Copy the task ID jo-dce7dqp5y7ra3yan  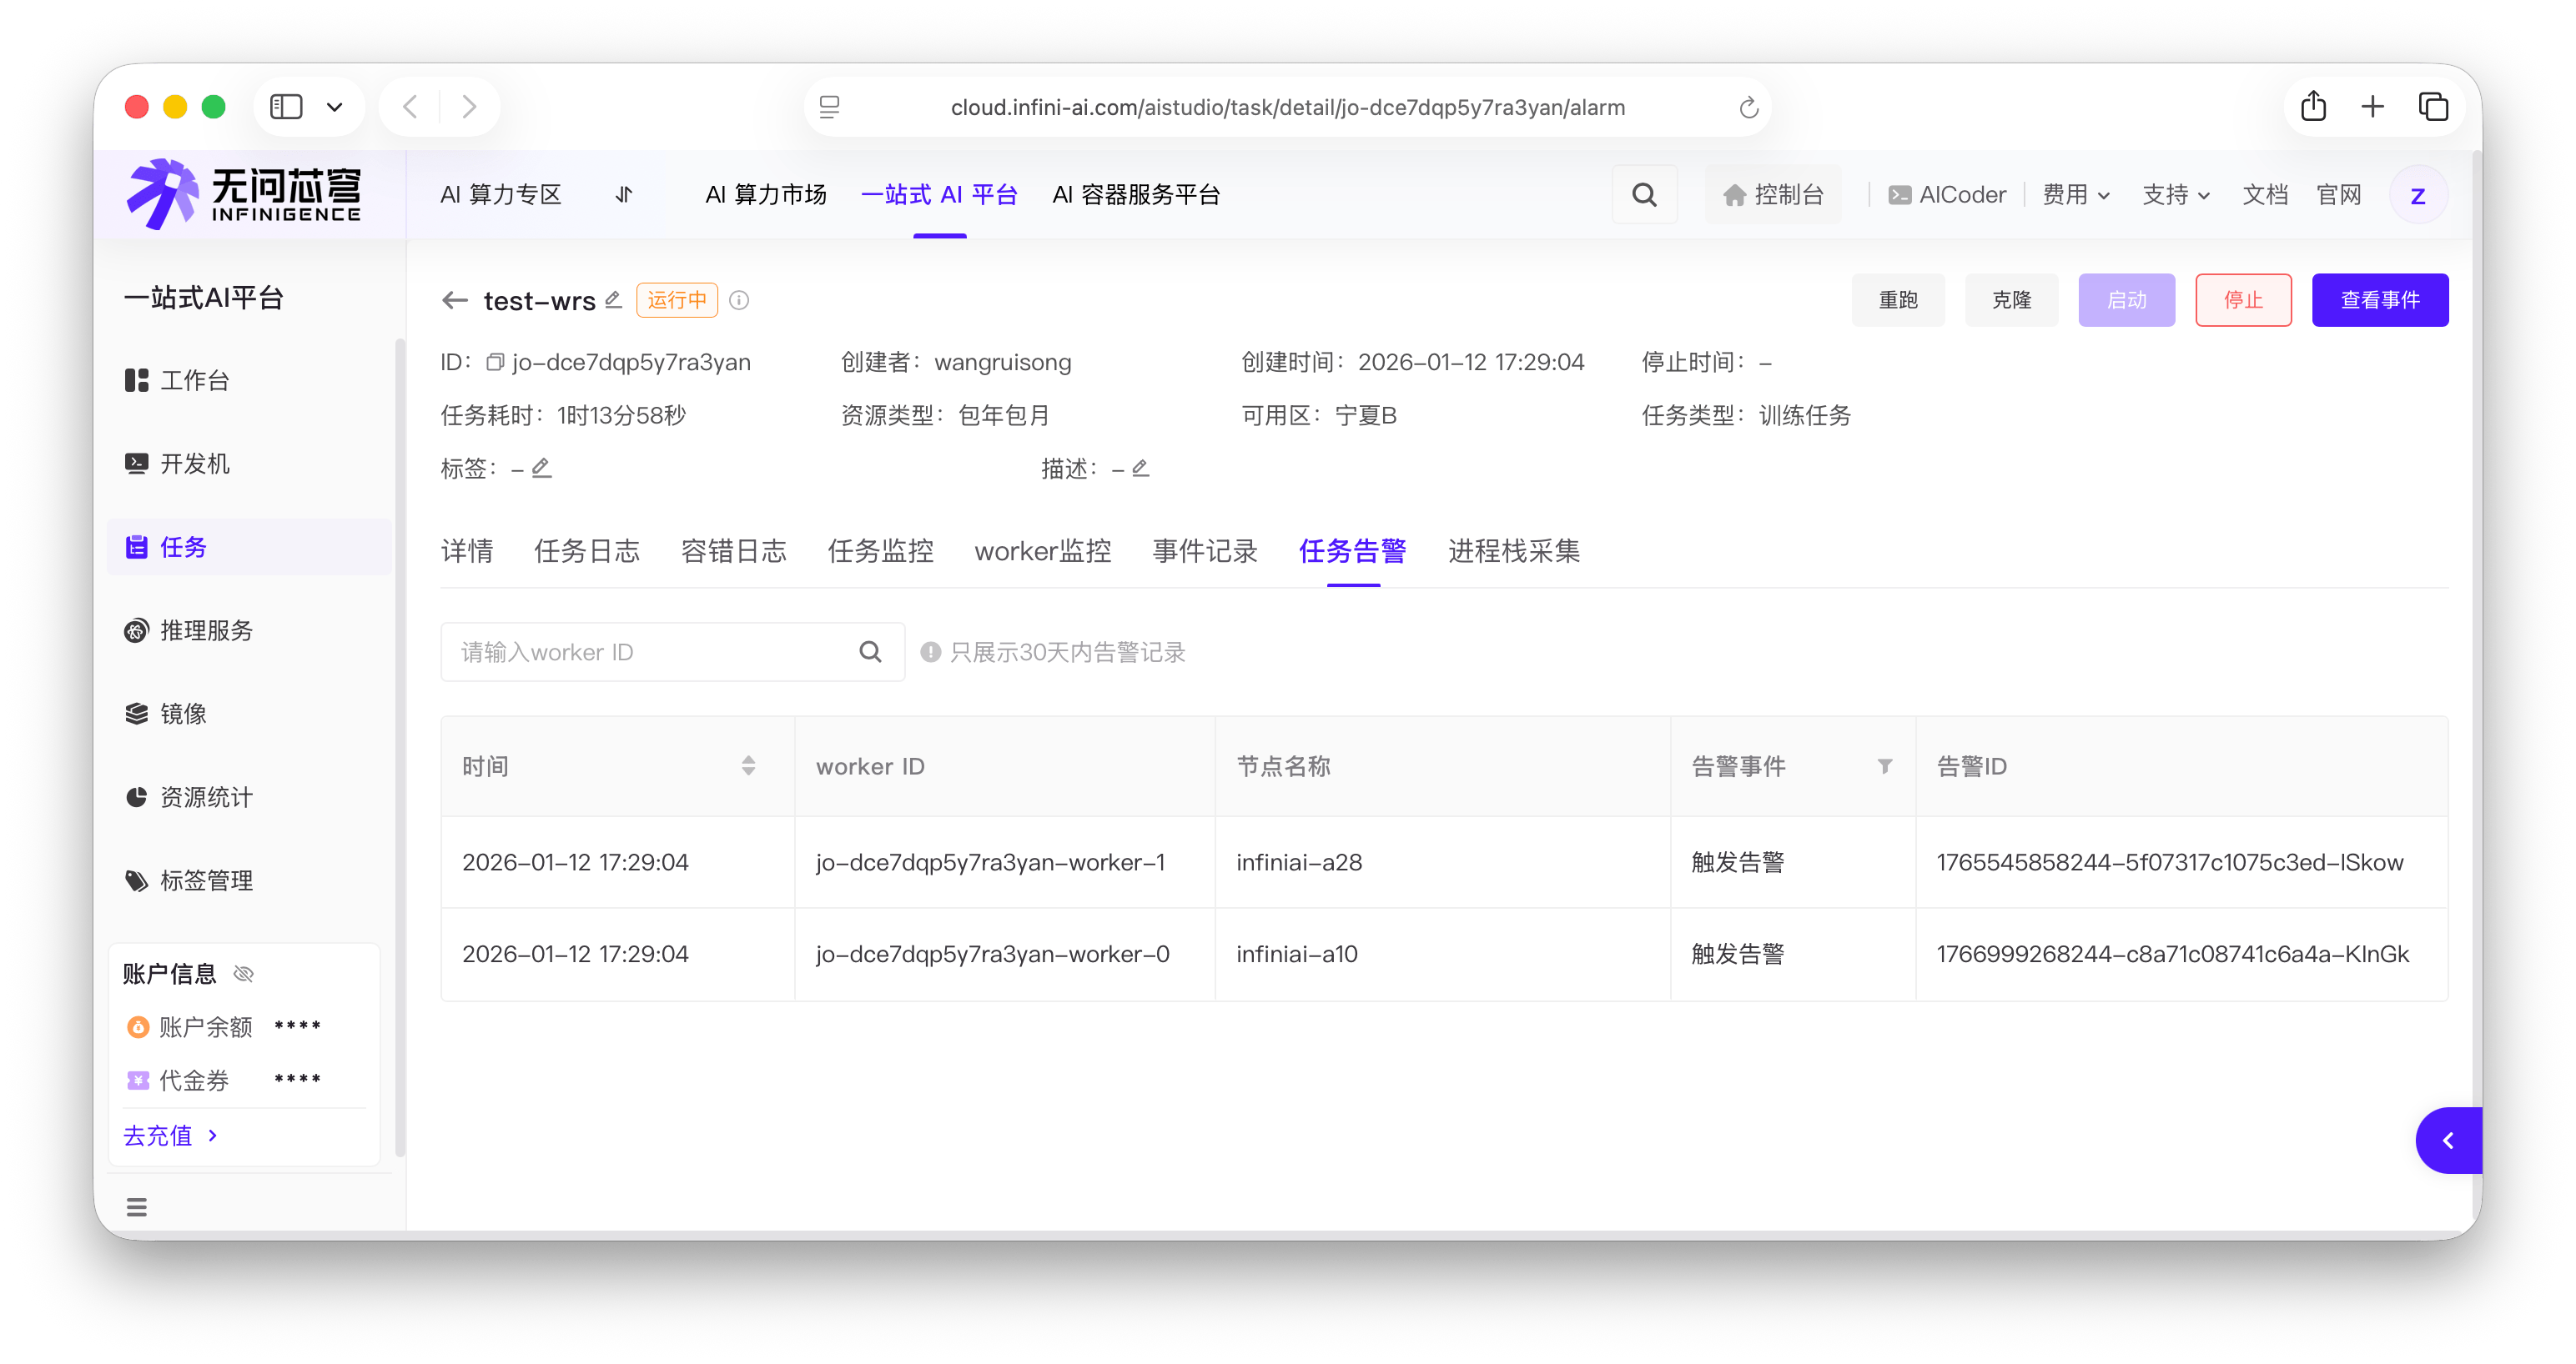(x=494, y=362)
